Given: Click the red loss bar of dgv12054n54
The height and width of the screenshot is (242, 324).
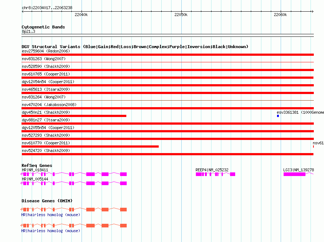Looking at the screenshot, I should point(167,85).
